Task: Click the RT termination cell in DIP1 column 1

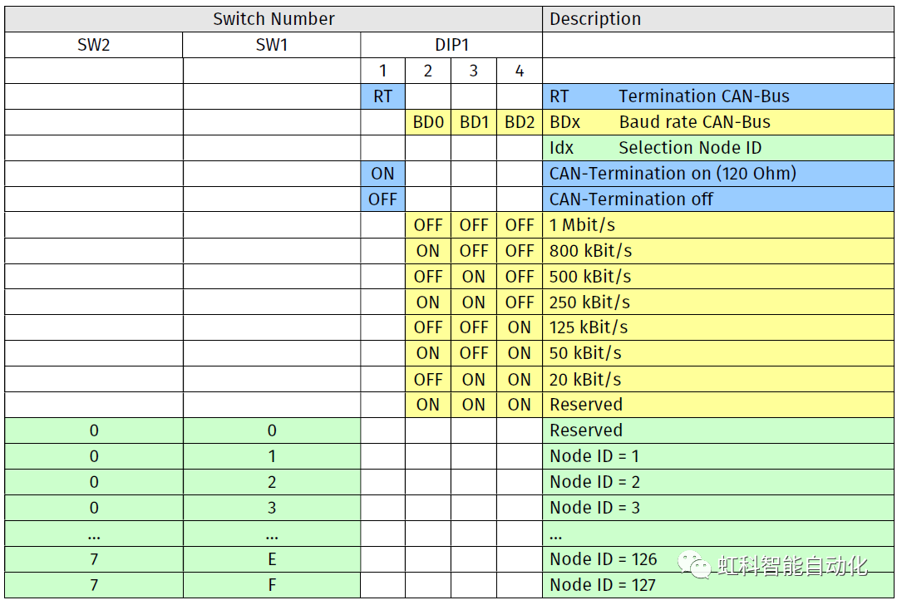Action: (x=382, y=96)
